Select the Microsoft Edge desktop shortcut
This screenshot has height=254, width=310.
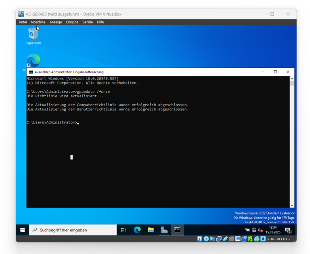(x=33, y=61)
